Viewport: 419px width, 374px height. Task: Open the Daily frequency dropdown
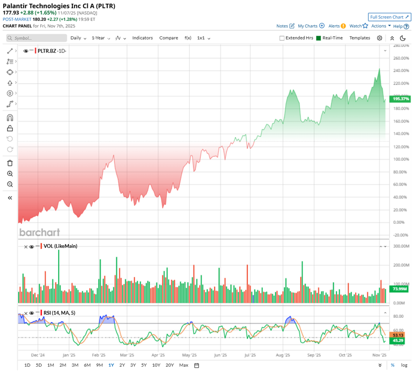79,38
